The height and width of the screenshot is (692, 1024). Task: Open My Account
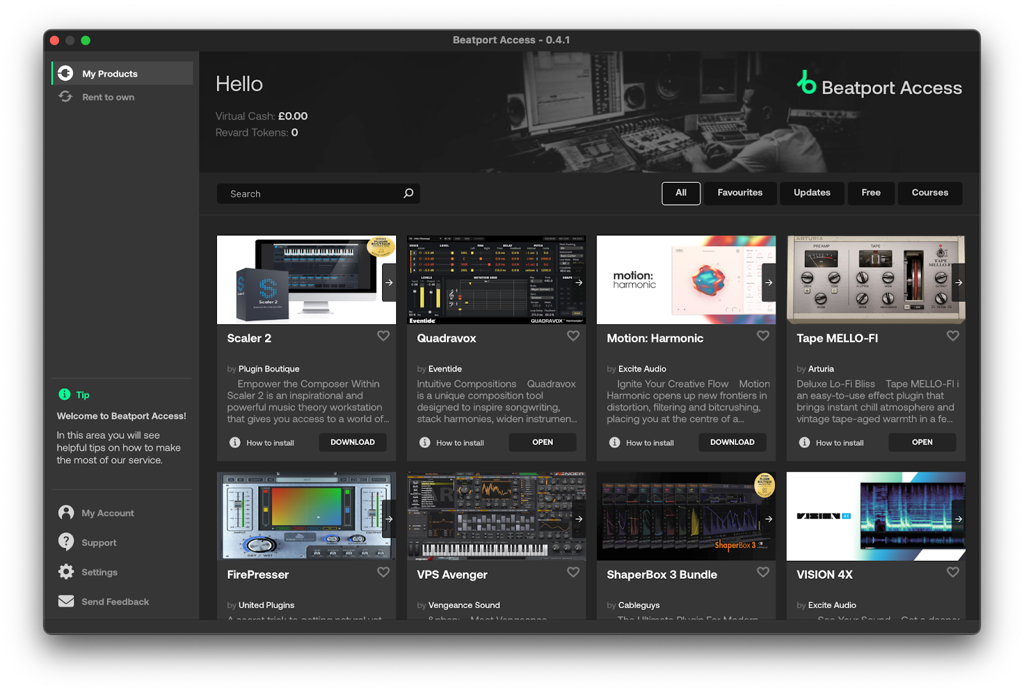click(x=108, y=513)
